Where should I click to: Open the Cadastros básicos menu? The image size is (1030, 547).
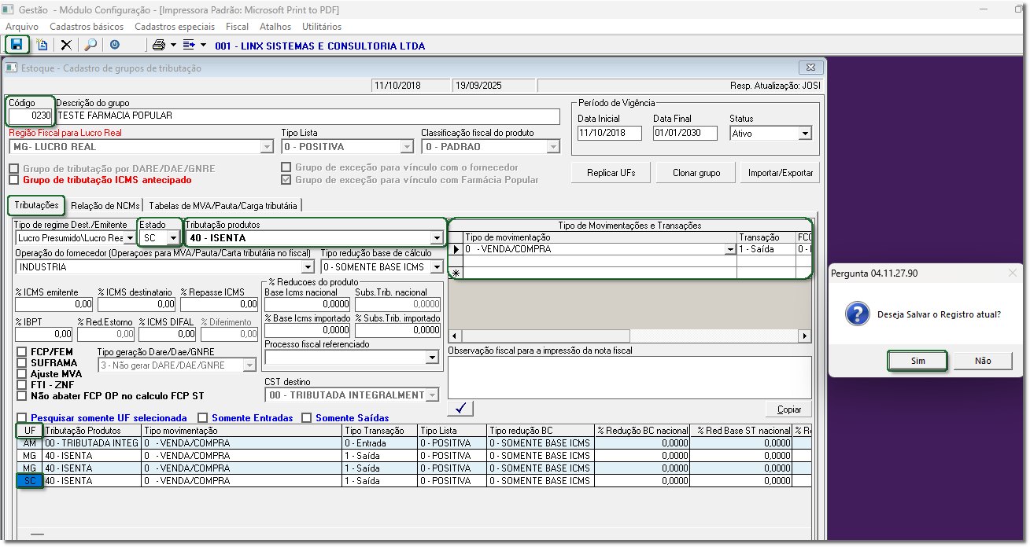coord(87,27)
